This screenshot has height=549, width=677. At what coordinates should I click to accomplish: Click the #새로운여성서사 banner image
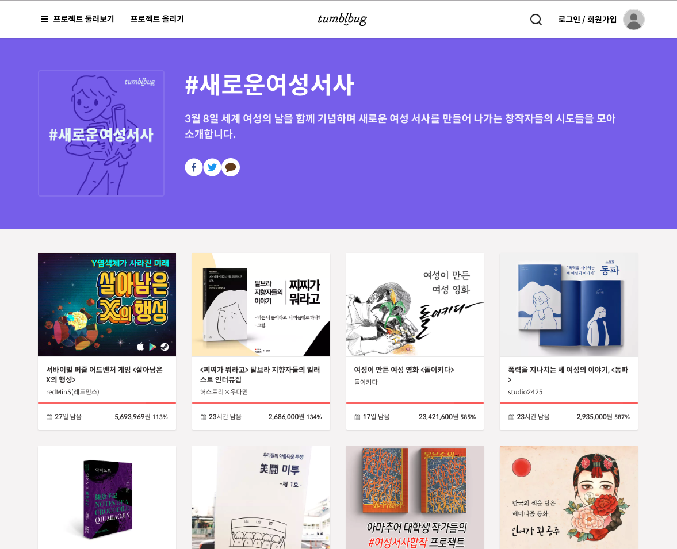101,133
